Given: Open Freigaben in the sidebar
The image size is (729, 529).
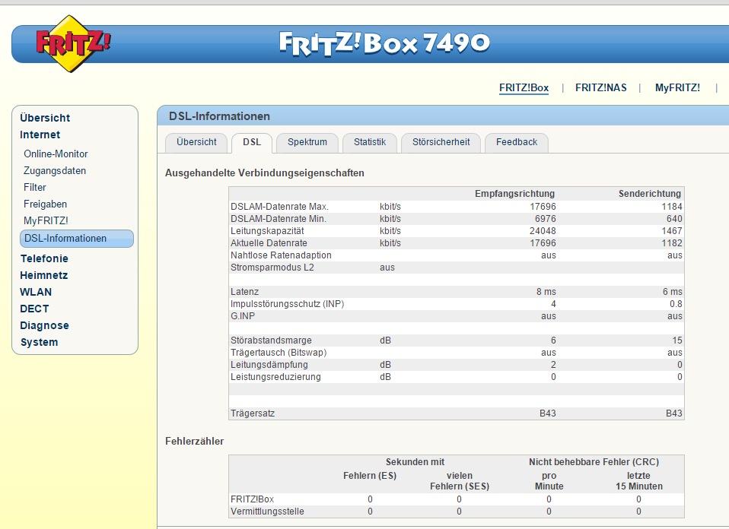Looking at the screenshot, I should (x=45, y=204).
